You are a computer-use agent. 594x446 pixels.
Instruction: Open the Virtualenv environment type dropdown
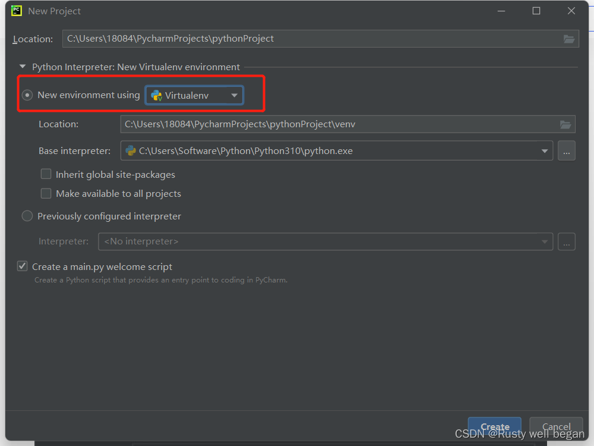coord(194,95)
